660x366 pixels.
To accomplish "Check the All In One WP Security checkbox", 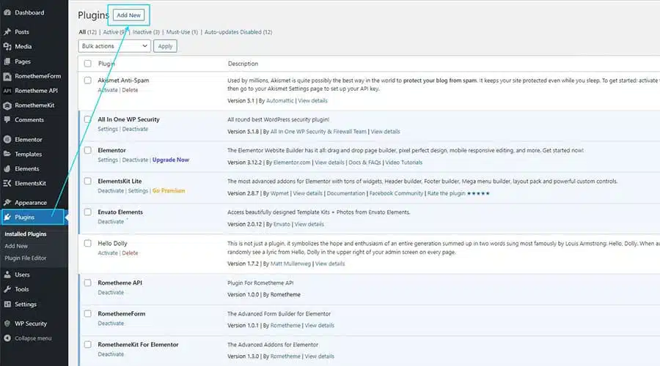I will tap(87, 119).
